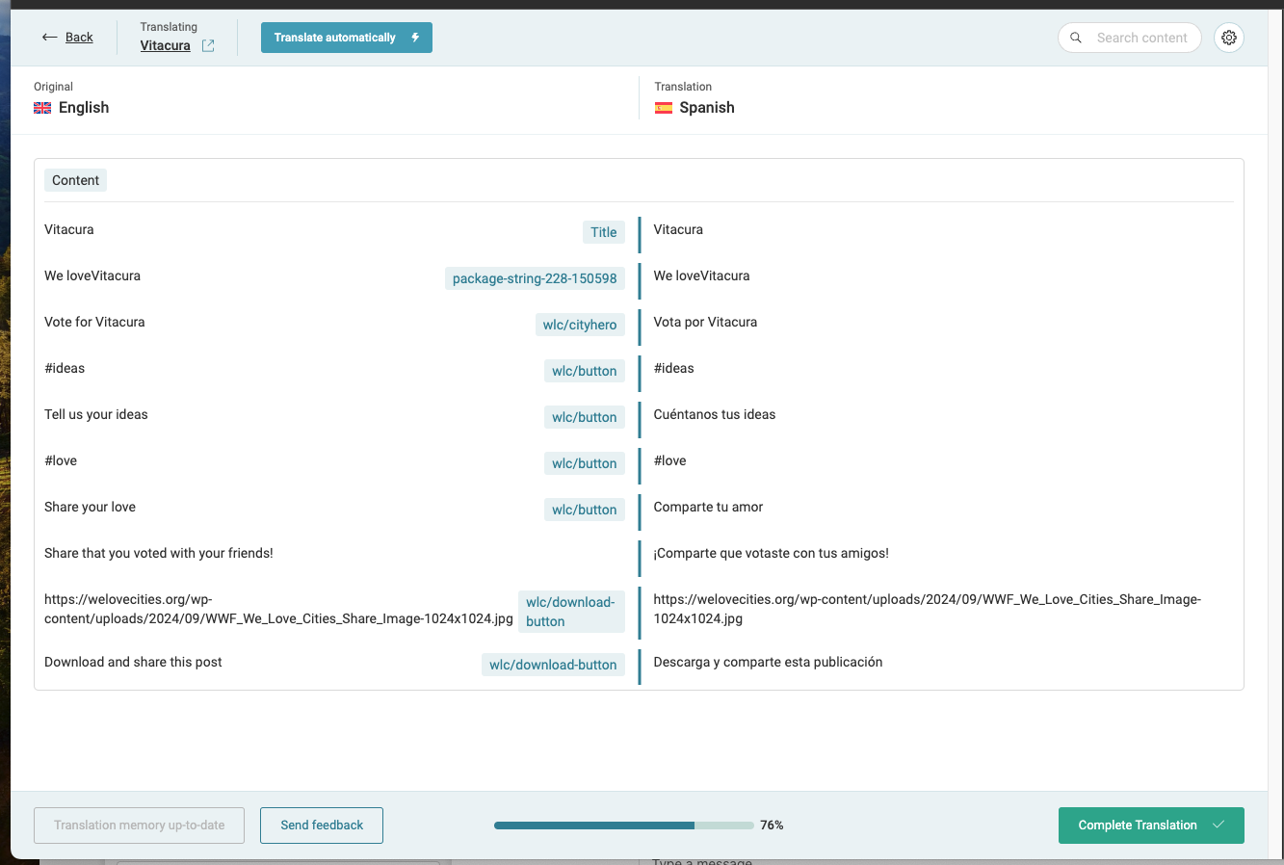This screenshot has height=865, width=1284.
Task: Click Complete Translation button
Action: (1151, 825)
